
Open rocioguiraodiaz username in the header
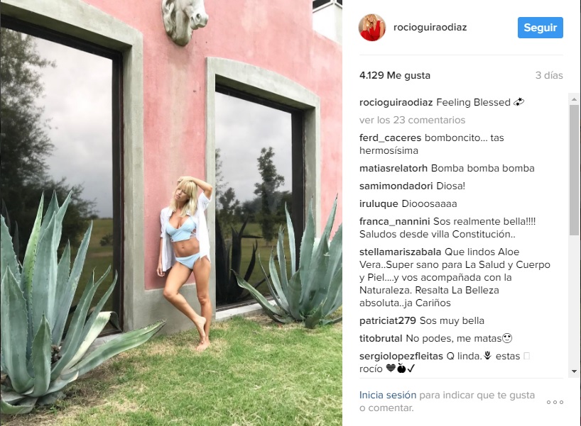click(x=430, y=28)
